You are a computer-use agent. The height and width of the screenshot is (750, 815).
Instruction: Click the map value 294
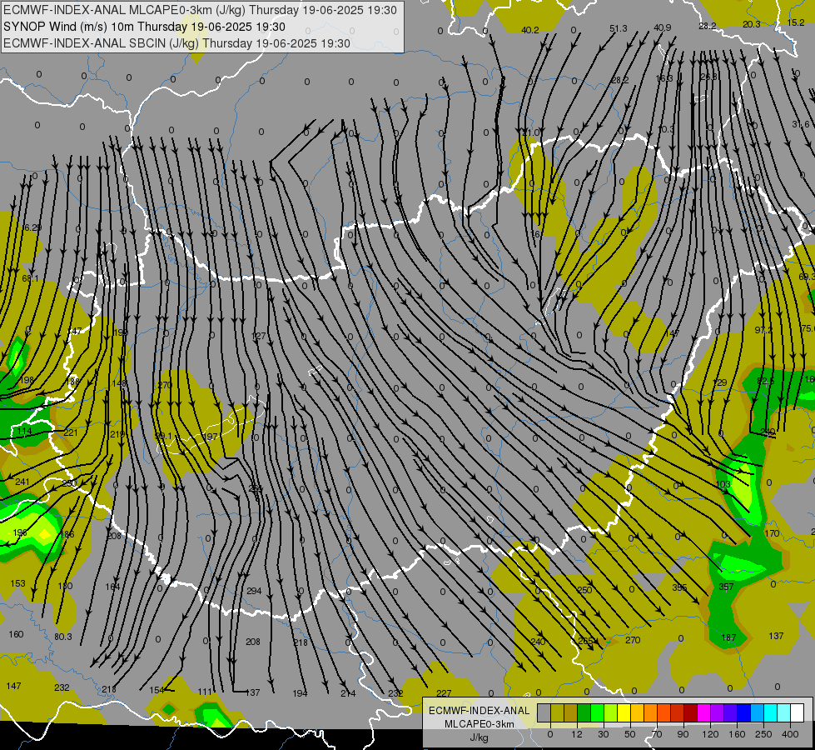(254, 591)
